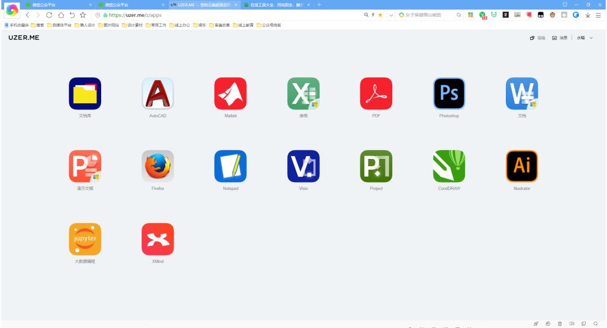Open a new tab with plus button
Image resolution: width=607 pixels, height=328 pixels.
[319, 4]
